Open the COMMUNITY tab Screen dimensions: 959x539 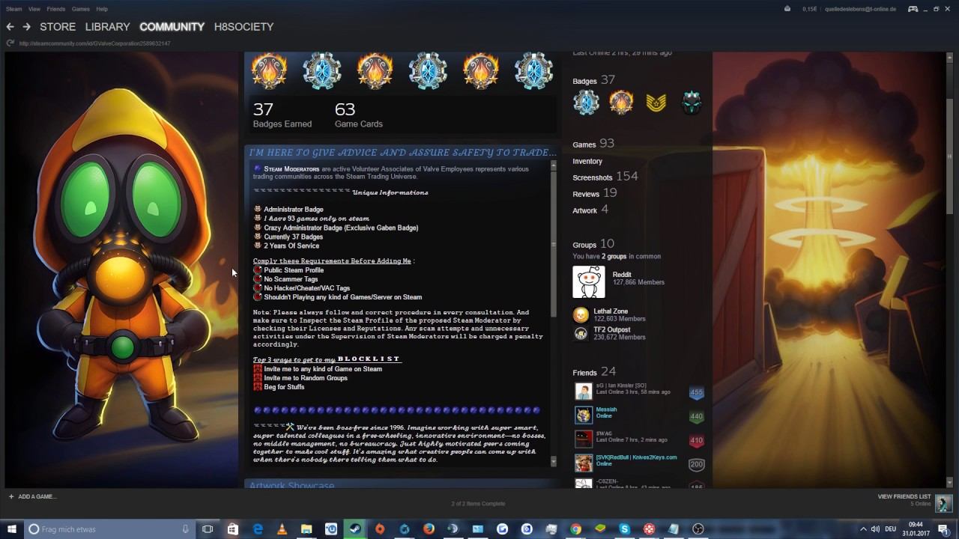coord(172,27)
